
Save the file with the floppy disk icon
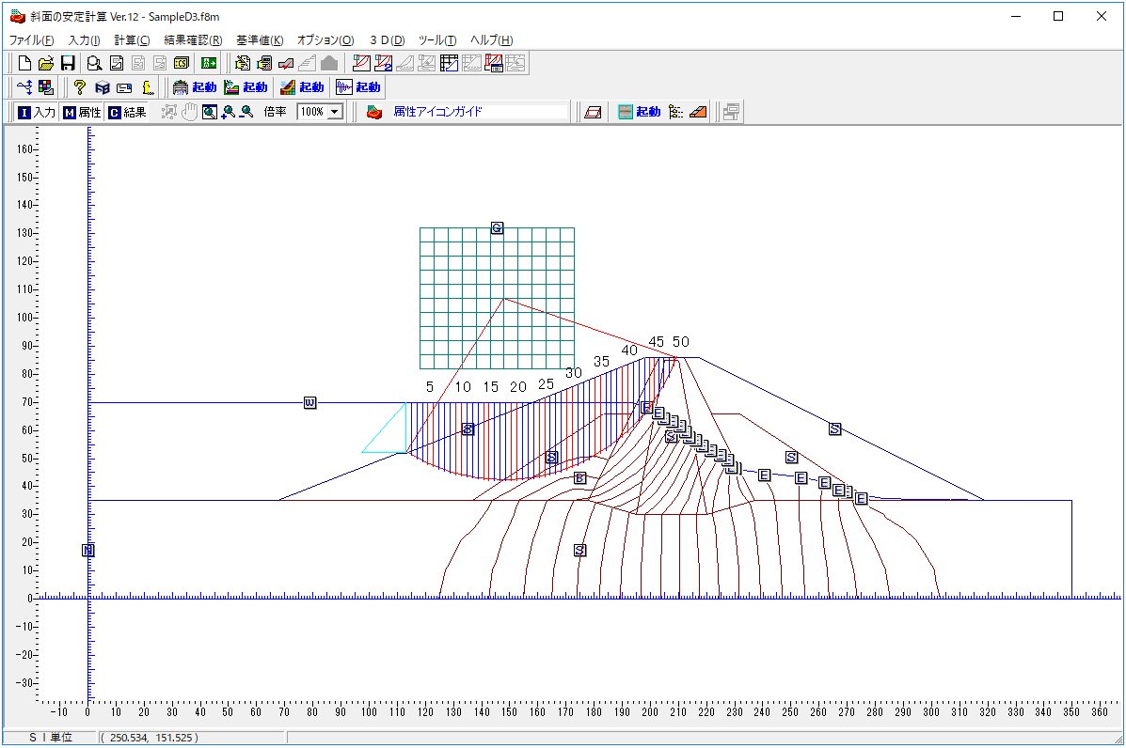68,64
